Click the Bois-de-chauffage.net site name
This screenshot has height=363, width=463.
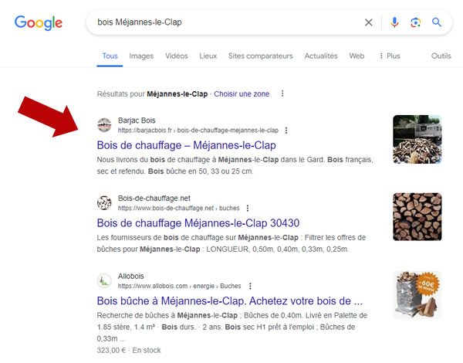(154, 198)
